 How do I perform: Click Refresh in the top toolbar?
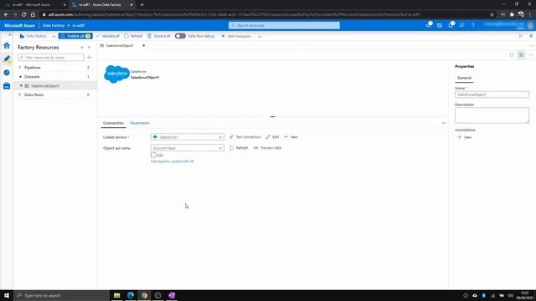point(133,36)
